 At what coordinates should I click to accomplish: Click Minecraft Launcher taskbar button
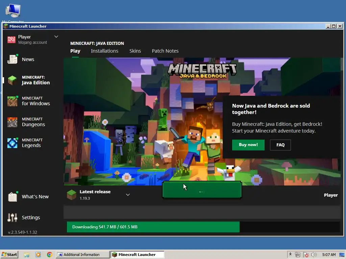(x=138, y=255)
